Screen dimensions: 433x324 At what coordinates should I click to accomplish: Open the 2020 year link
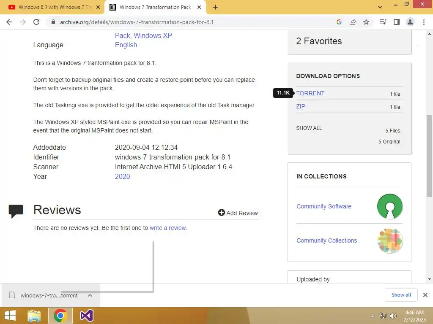[x=122, y=177]
